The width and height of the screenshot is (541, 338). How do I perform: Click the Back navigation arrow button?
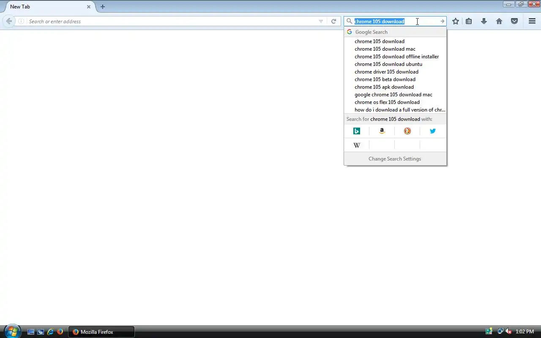(x=9, y=21)
